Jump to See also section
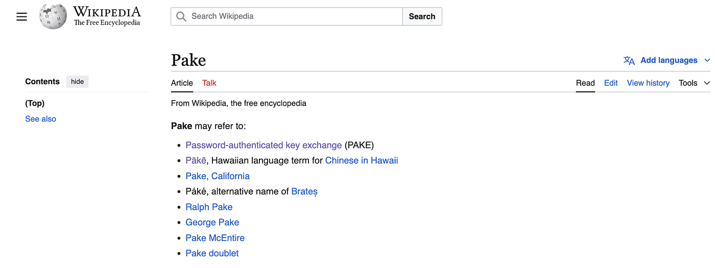This screenshot has height=268, width=715. click(41, 119)
